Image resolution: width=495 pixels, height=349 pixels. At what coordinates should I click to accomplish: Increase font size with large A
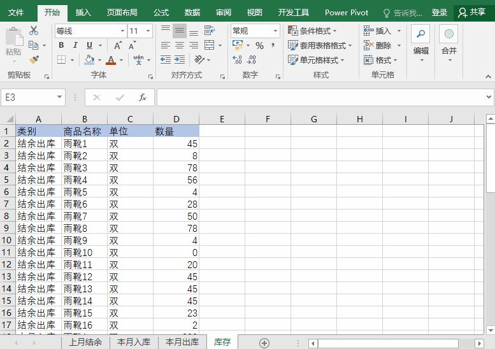click(117, 45)
